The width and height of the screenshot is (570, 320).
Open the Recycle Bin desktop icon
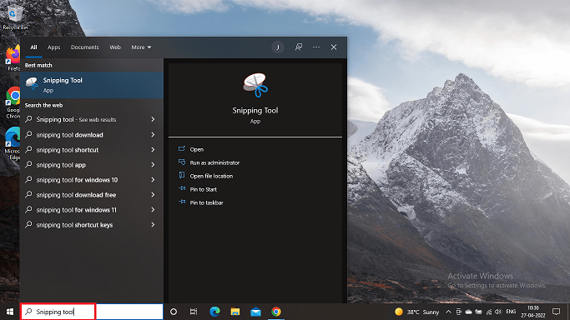[x=14, y=17]
